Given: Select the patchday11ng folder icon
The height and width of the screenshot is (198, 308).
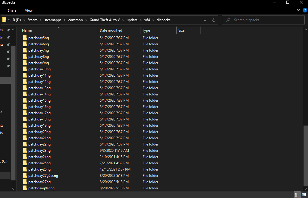Looking at the screenshot, I should click(x=25, y=75).
